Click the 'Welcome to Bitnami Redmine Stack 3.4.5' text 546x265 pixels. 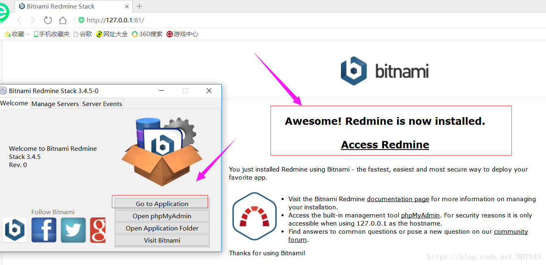53,152
